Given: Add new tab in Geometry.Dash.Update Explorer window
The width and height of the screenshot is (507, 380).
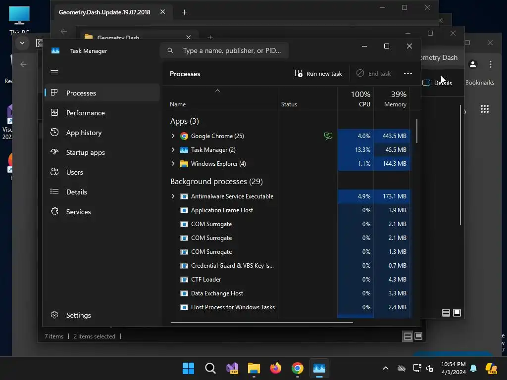Looking at the screenshot, I should pyautogui.click(x=184, y=12).
